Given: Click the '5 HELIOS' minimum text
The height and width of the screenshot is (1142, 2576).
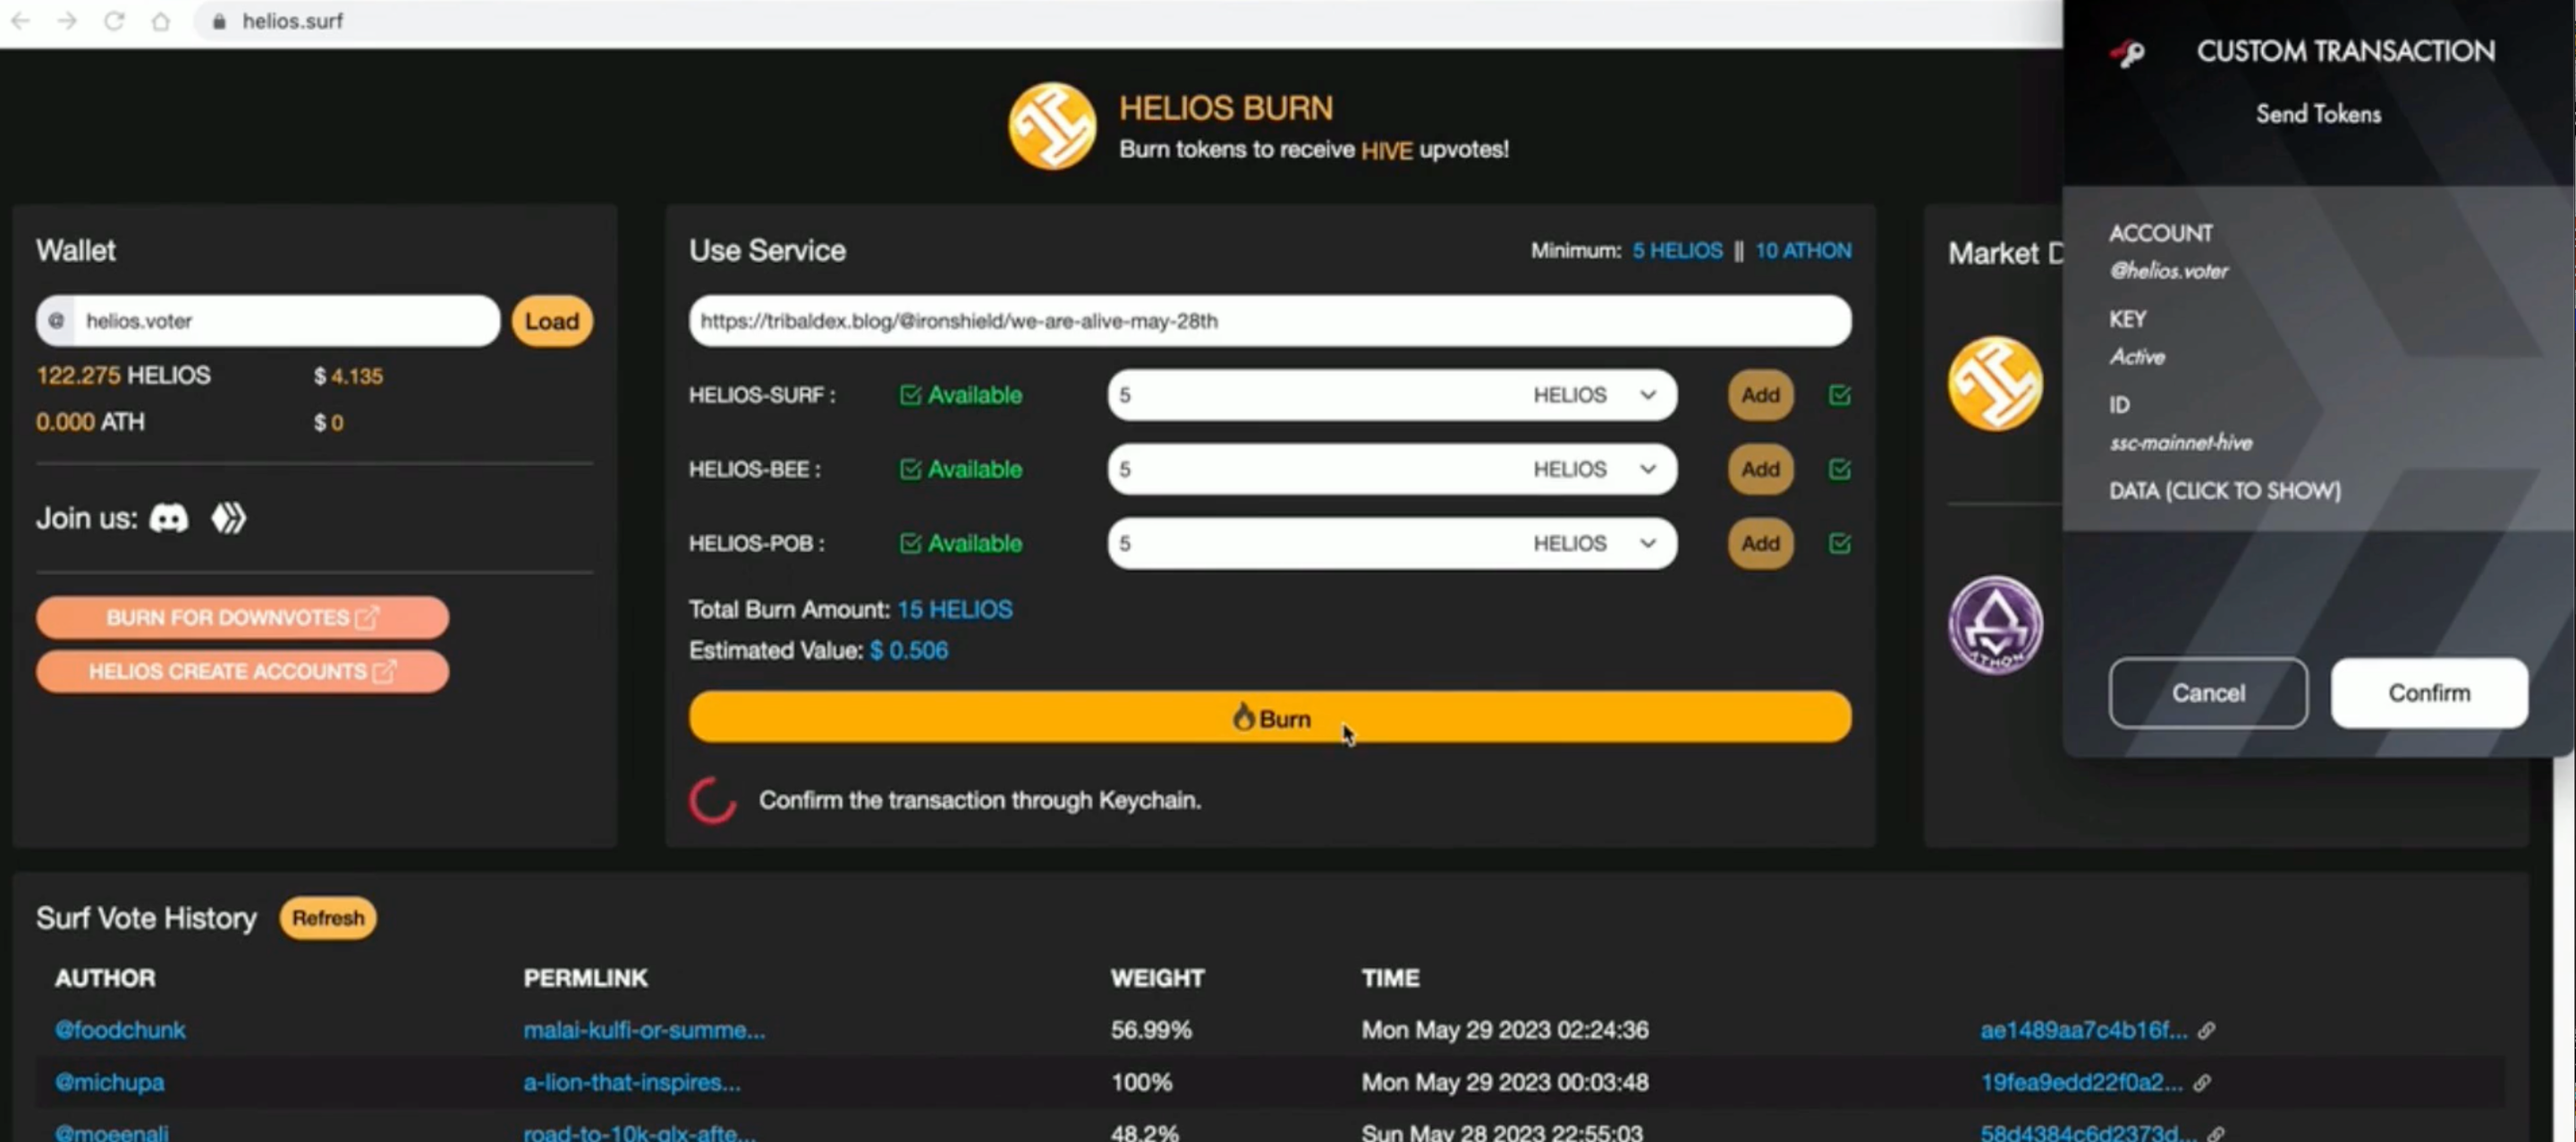Looking at the screenshot, I should pos(1677,251).
